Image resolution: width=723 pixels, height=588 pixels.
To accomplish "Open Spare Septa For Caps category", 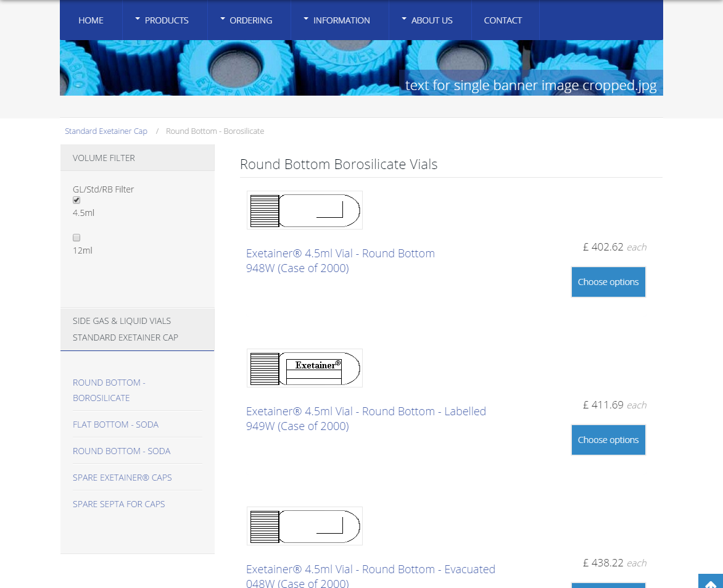I will tap(119, 504).
